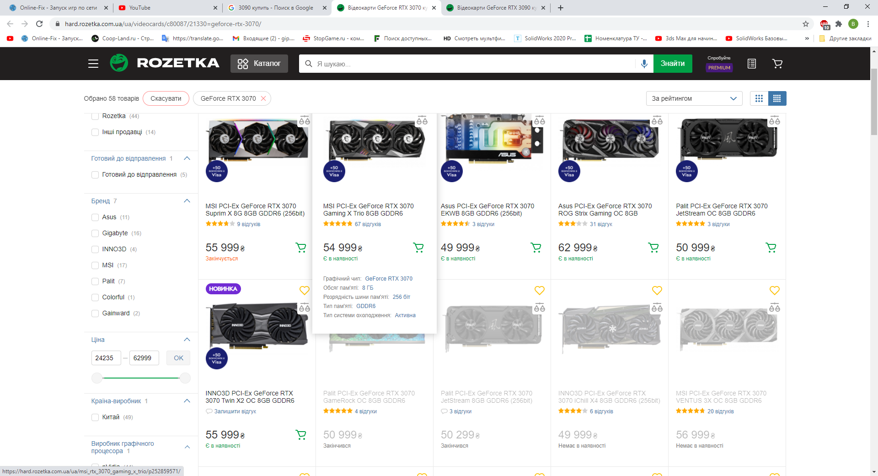This screenshot has width=878, height=476.
Task: Add INNO3D iChill X4 to wishlist
Action: pos(657,290)
